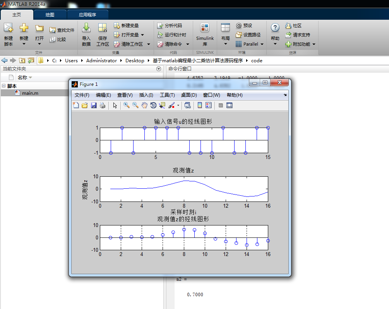Expand the 附加功能 (Add-Ons) dropdown

314,44
